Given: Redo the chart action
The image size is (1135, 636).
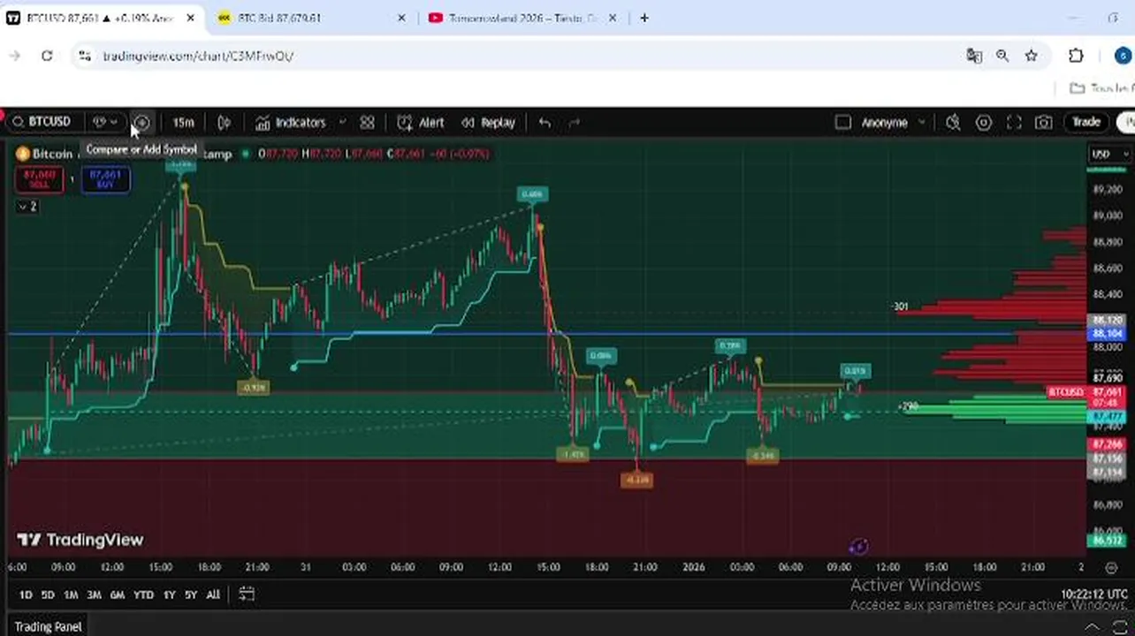Looking at the screenshot, I should pos(574,123).
